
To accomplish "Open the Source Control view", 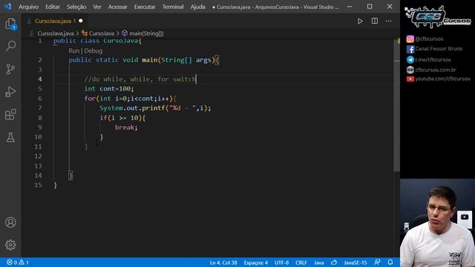I will point(10,69).
